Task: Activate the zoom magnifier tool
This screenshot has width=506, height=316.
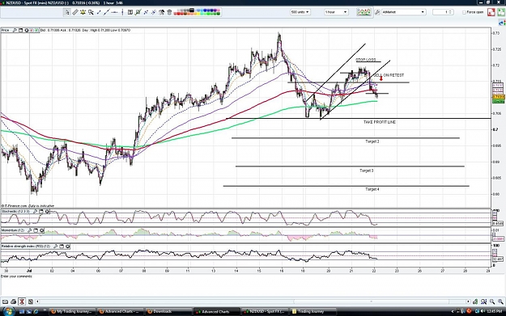Action: pyautogui.click(x=91, y=12)
